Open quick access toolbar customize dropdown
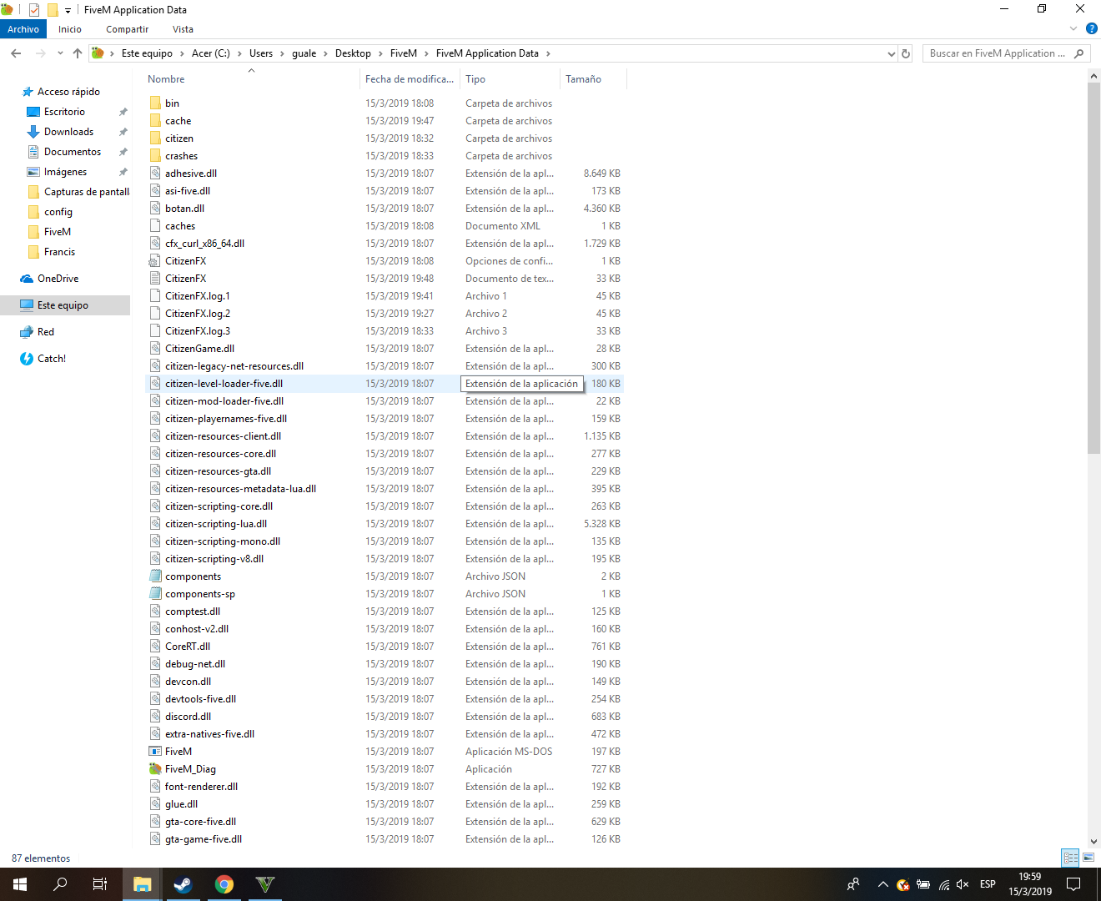This screenshot has width=1101, height=901. coord(68,10)
